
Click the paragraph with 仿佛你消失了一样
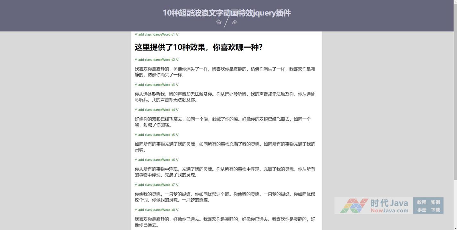pos(224,72)
